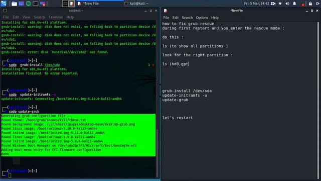321x181 pixels.
Task: Switch to workspace one with terminal thumbnail
Action: pos(65,4)
